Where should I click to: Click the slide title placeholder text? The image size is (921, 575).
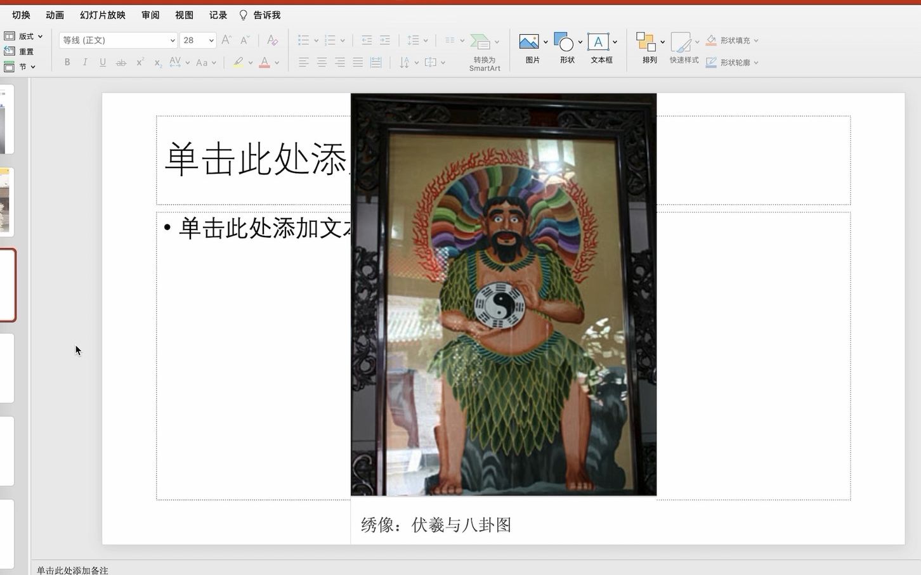click(257, 158)
